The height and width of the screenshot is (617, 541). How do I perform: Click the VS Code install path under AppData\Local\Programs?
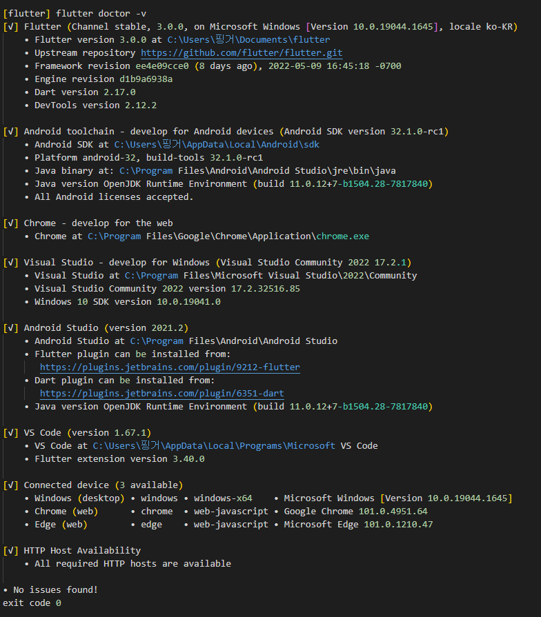coord(235,446)
